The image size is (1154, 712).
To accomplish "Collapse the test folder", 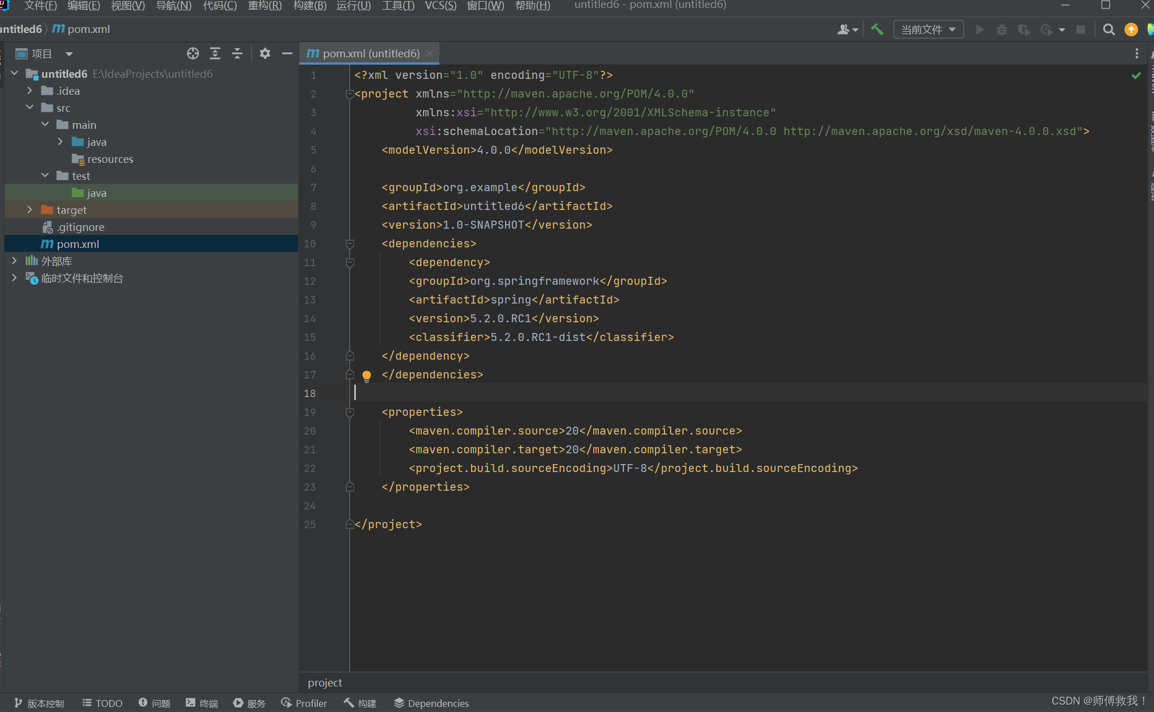I will pyautogui.click(x=45, y=175).
